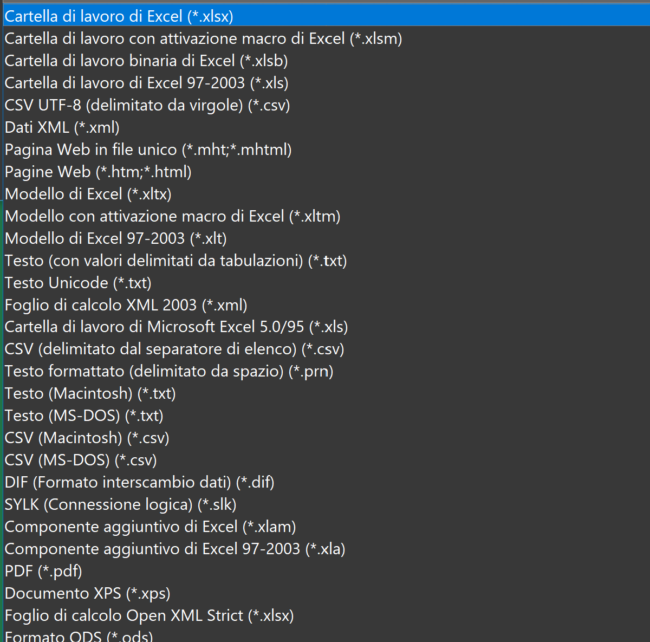Select Microsoft Excel 5.0/95 workbook format
Screen dimensions: 650x642
point(326,327)
